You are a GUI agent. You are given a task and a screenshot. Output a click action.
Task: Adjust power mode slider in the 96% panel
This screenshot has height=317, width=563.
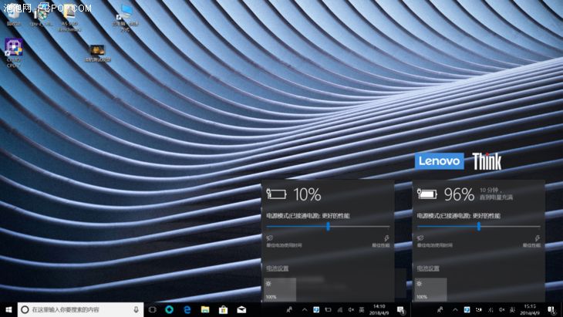point(479,226)
